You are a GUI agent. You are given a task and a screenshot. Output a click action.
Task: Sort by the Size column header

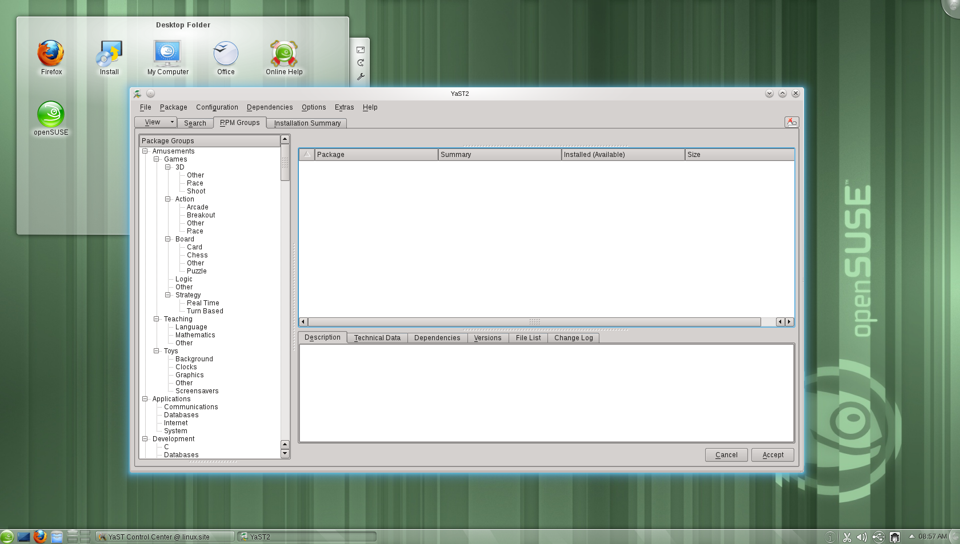point(739,155)
